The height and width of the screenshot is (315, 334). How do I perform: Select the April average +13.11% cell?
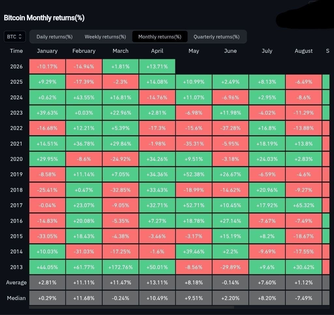coord(157,282)
